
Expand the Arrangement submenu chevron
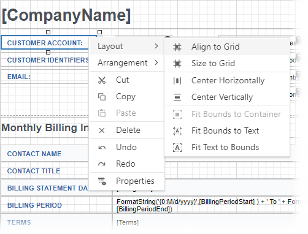pos(156,62)
